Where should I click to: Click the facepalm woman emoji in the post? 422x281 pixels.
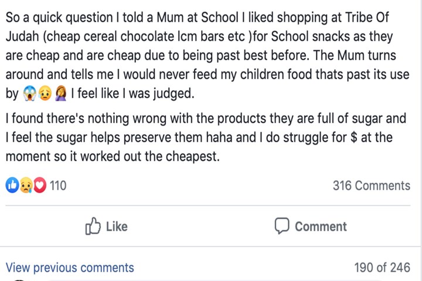(60, 93)
